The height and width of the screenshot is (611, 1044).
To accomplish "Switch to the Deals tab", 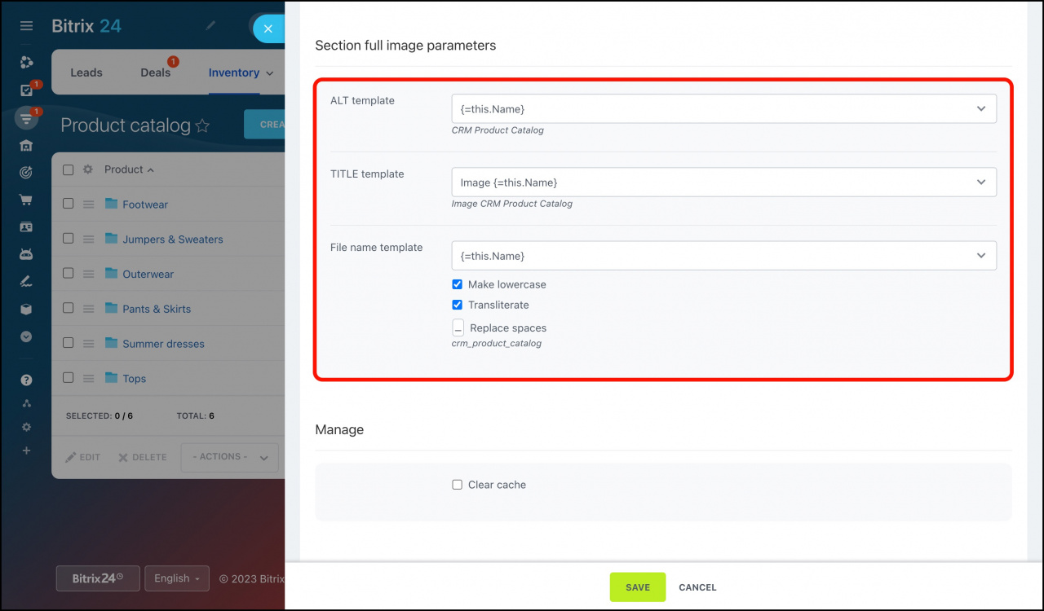I will tap(155, 73).
